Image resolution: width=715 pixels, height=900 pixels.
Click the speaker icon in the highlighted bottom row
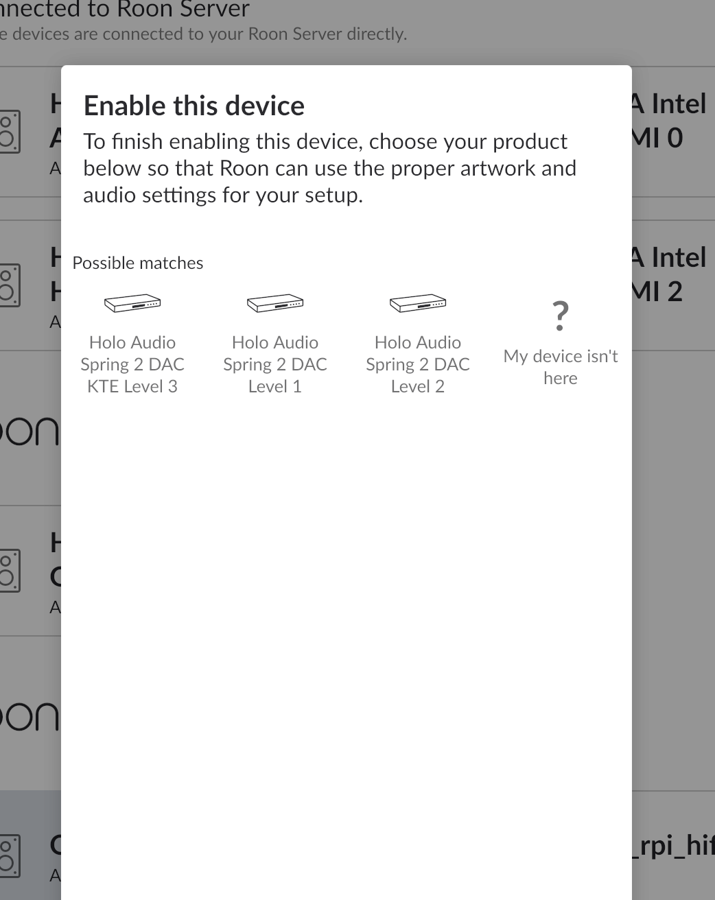coord(10,856)
